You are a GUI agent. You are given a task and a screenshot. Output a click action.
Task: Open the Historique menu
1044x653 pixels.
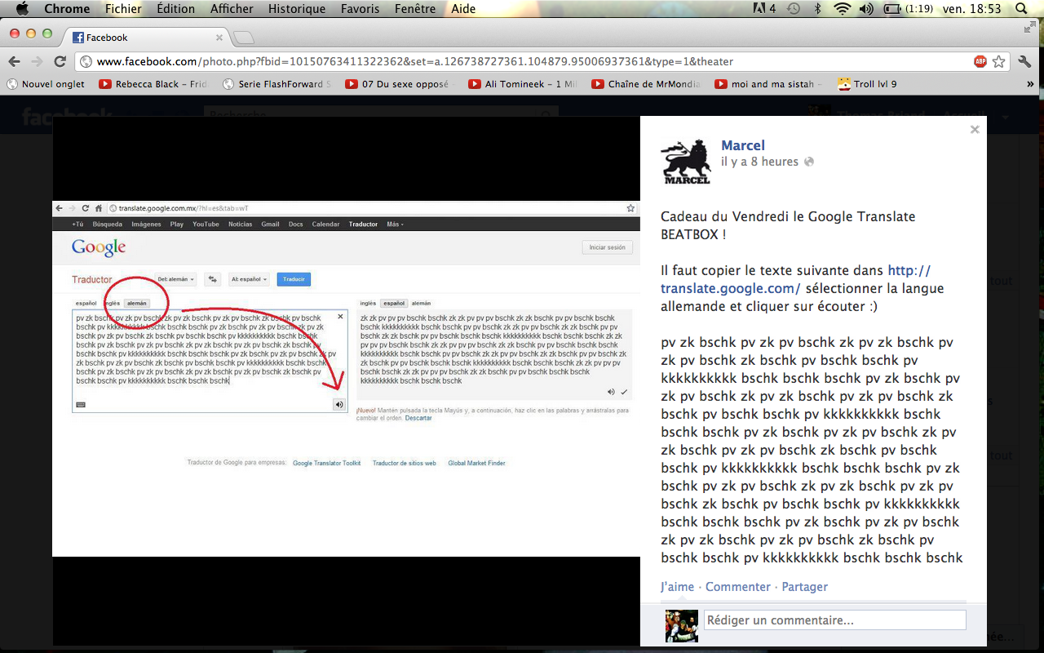click(297, 9)
